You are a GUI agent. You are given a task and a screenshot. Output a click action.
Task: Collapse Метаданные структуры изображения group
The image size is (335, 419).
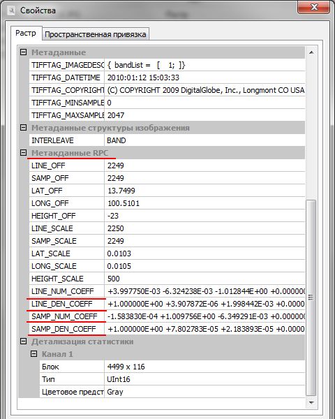tap(24, 128)
